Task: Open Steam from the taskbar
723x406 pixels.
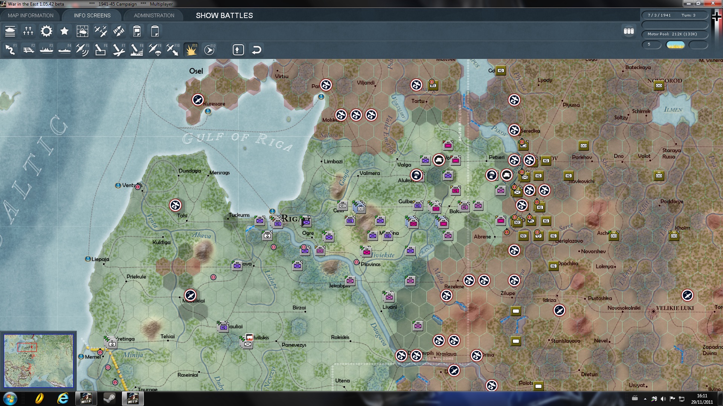Action: click(x=109, y=398)
